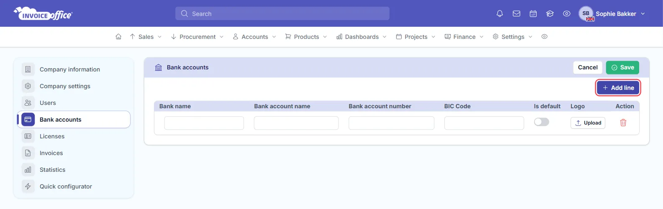Screen dimensions: 663x209
Task: Select Bank accounts in sidebar
Action: pos(74,120)
